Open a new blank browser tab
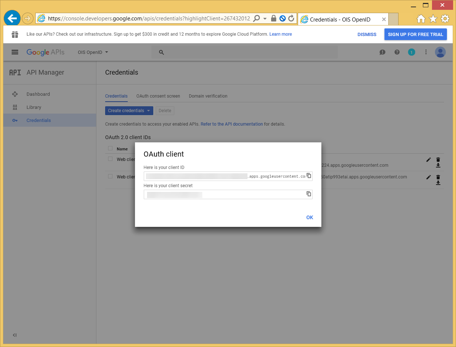This screenshot has width=456, height=347. coord(393,19)
